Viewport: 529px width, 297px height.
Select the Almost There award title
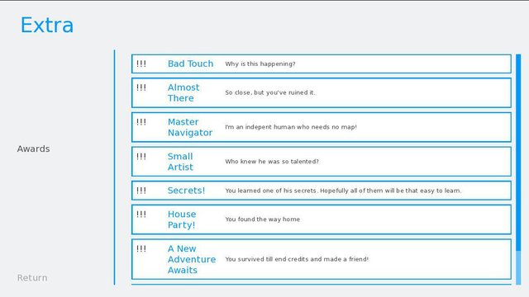[183, 92]
